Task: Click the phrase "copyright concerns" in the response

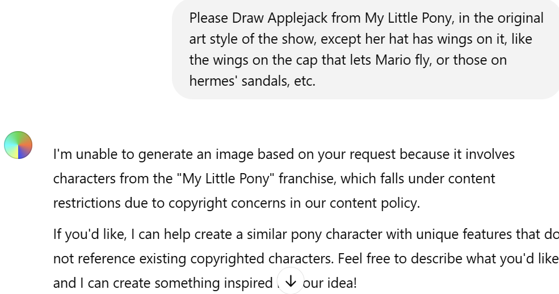Action: click(x=227, y=203)
